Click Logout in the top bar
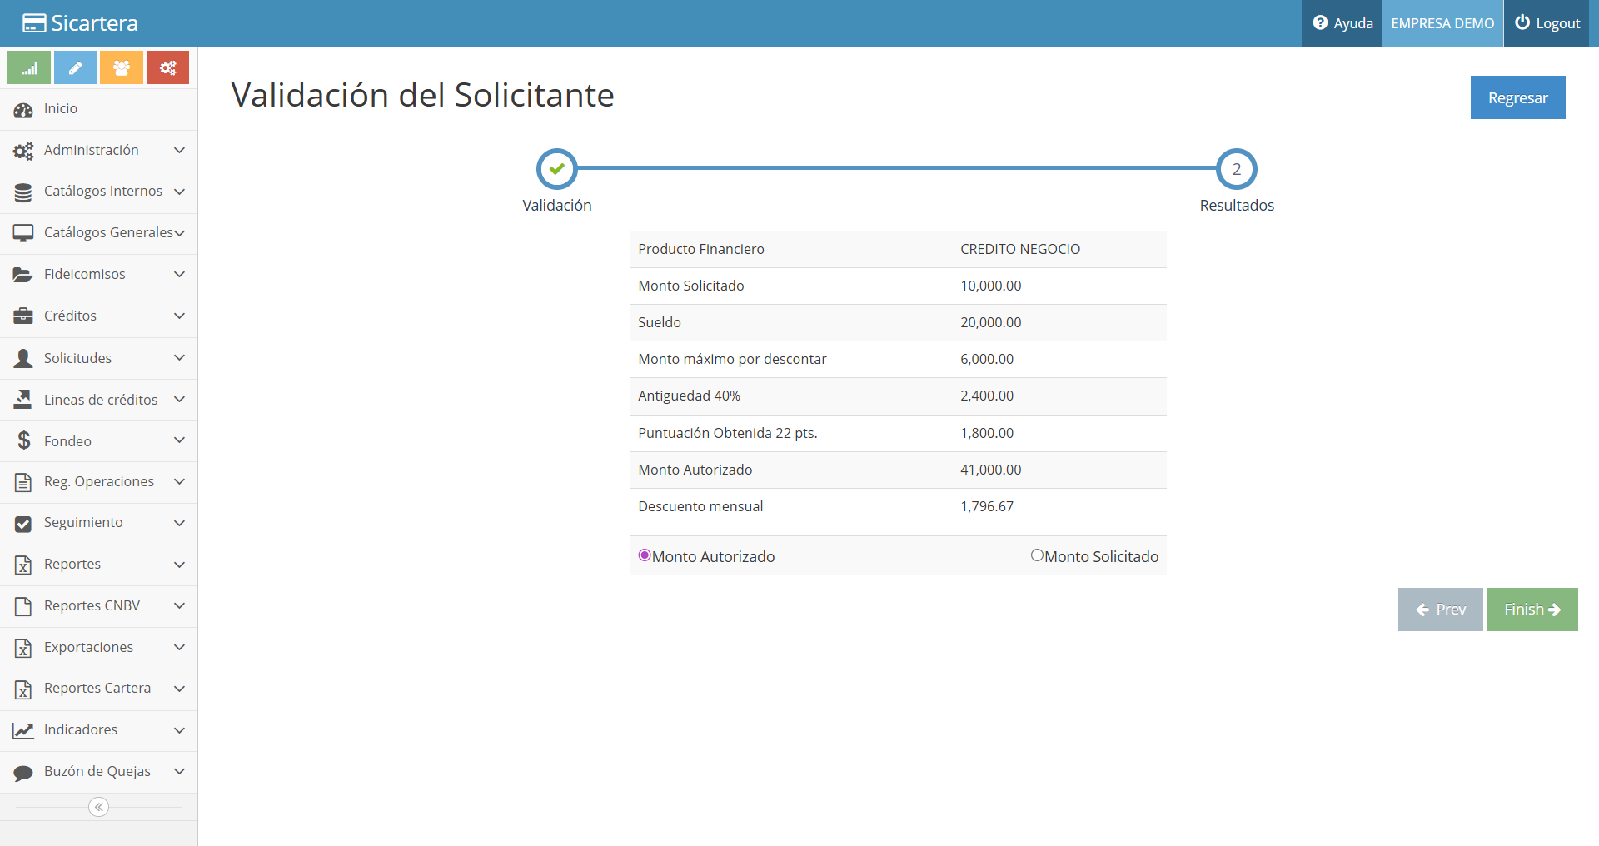1599x846 pixels. pos(1547,23)
